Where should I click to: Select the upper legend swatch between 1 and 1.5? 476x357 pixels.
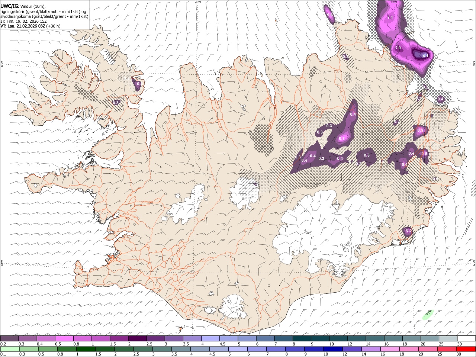pyautogui.click(x=100, y=339)
